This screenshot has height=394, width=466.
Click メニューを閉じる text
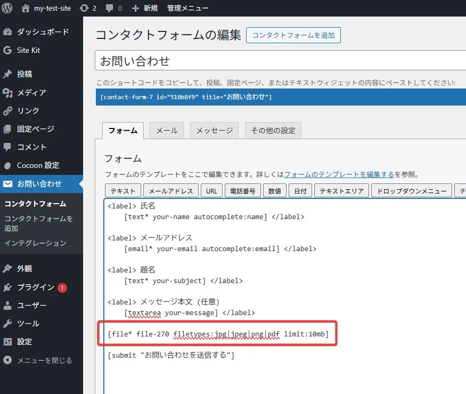[x=45, y=360]
